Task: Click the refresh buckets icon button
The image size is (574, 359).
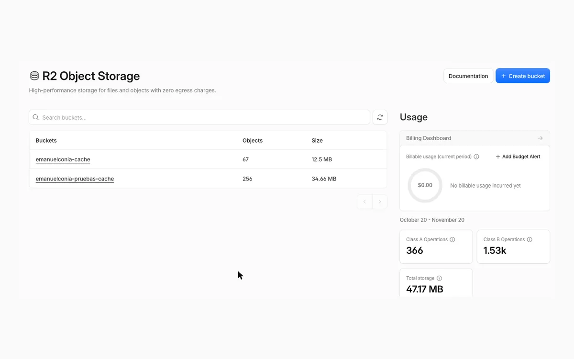Action: 380,117
